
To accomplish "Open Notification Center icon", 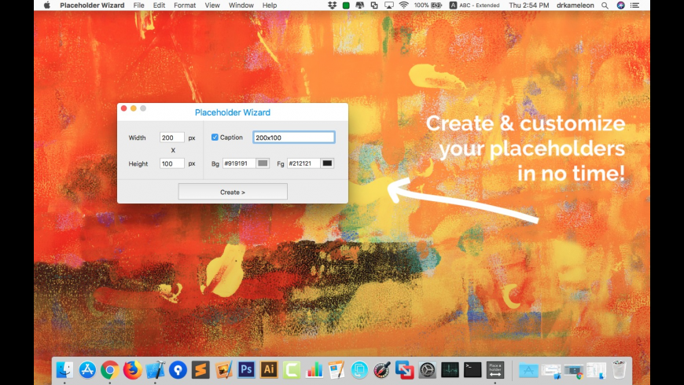I will (x=635, y=5).
